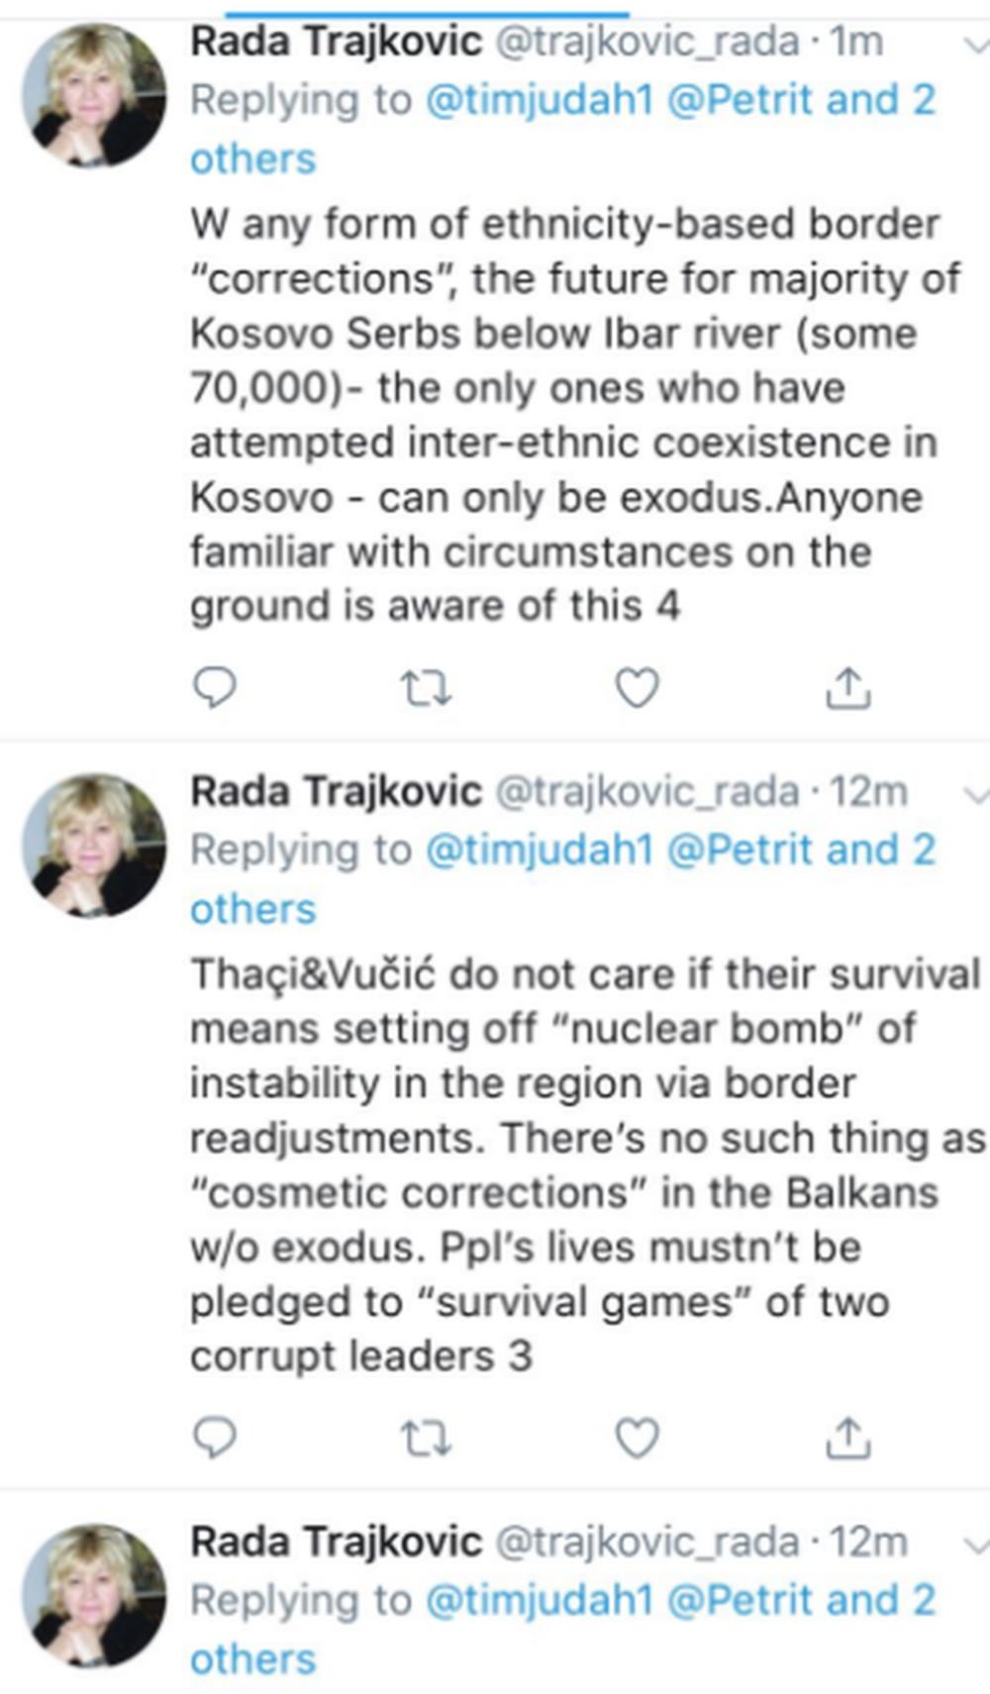
Task: Open options chevron on the 1m tweet
Action: coord(975,45)
